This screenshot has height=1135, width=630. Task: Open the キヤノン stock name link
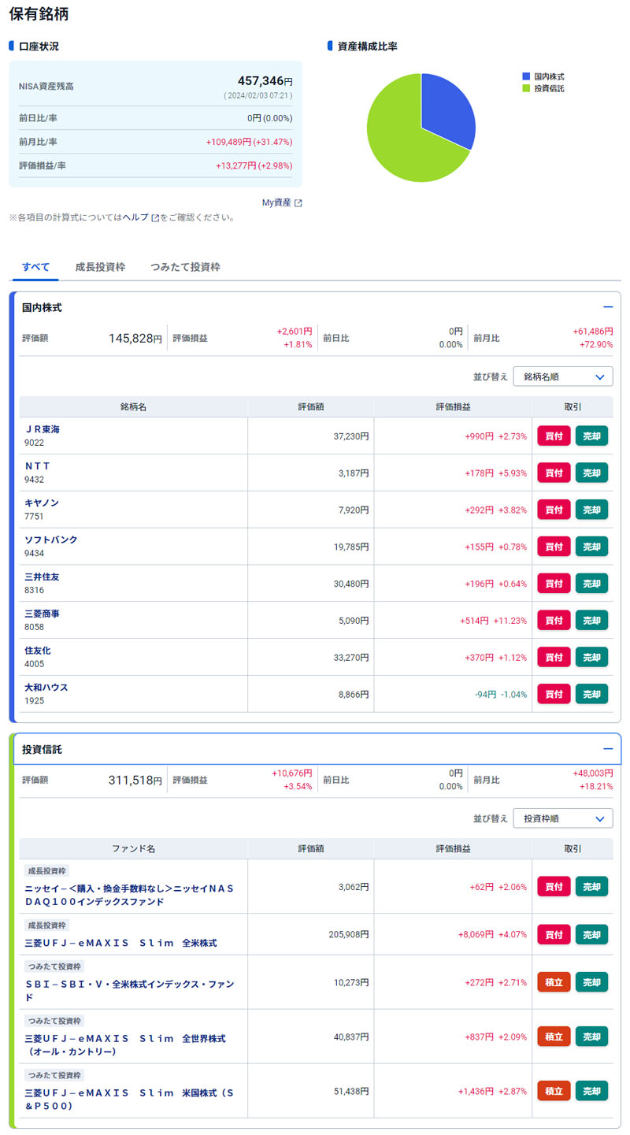(x=42, y=503)
